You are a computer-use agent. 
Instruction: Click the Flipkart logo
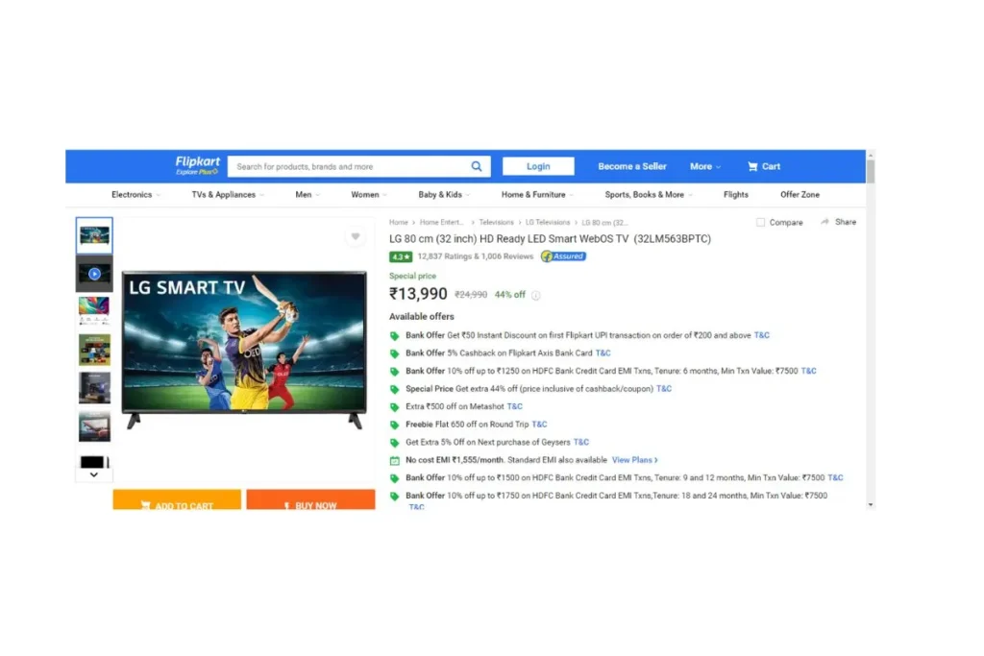pyautogui.click(x=197, y=165)
